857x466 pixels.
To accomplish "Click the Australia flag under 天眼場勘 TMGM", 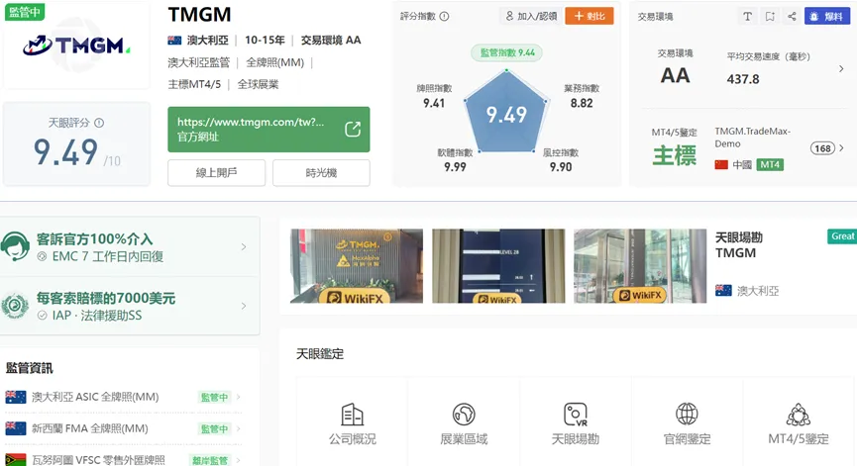I will pos(723,290).
